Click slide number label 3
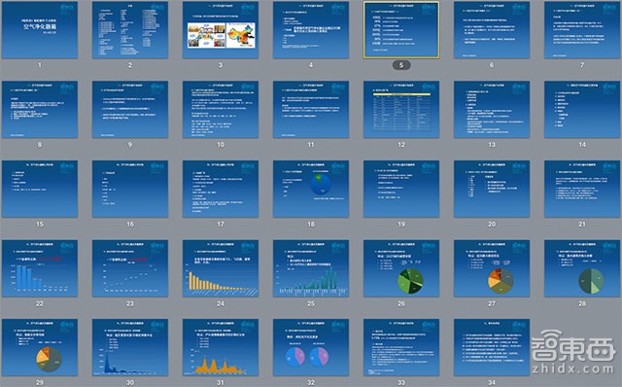 (221, 65)
